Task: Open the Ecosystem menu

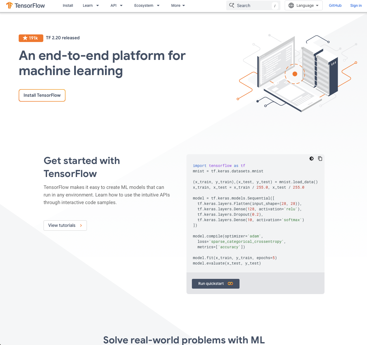Action: [144, 5]
